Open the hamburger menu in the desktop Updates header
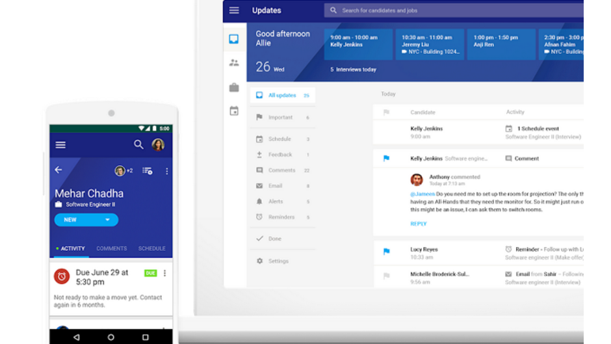Image resolution: width=611 pixels, height=344 pixels. (x=234, y=10)
